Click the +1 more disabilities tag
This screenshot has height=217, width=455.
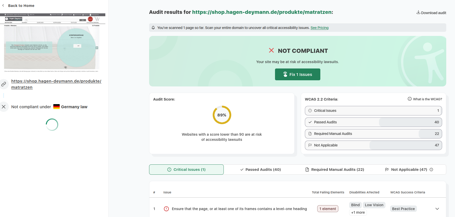358,212
